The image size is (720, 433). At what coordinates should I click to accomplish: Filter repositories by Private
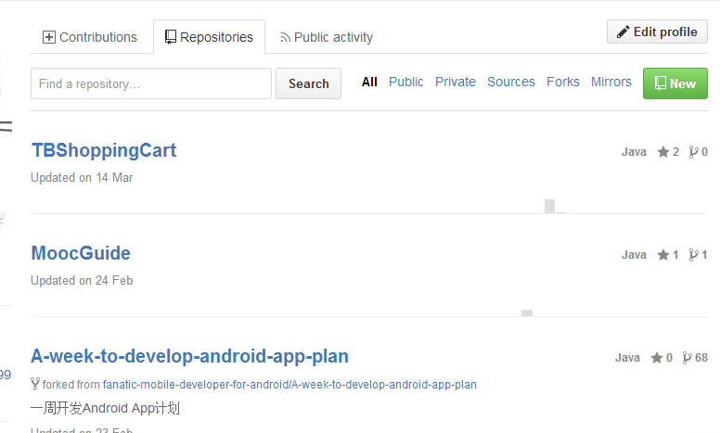[x=456, y=82]
